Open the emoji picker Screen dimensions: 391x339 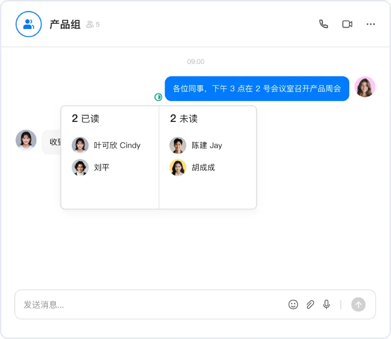pos(293,305)
